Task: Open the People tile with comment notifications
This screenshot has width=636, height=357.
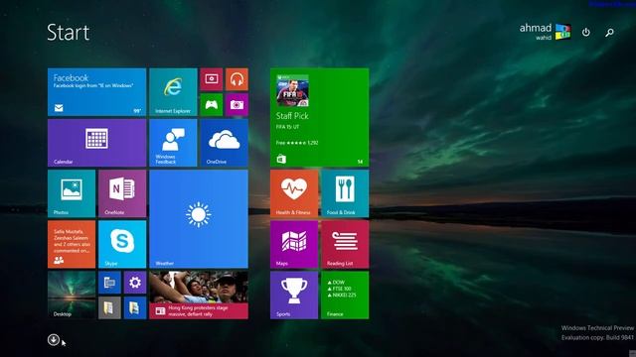Action: point(72,245)
